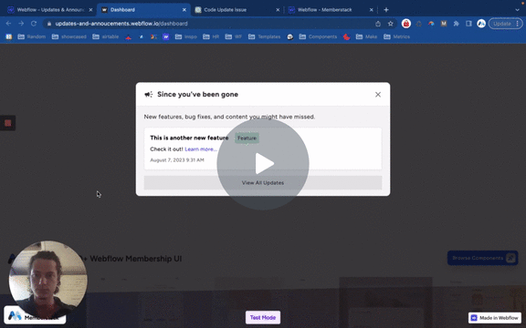Click the View All Updates button
This screenshot has height=328, width=526.
pos(263,183)
